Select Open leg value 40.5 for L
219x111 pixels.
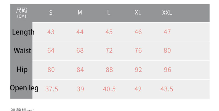tap(109, 89)
